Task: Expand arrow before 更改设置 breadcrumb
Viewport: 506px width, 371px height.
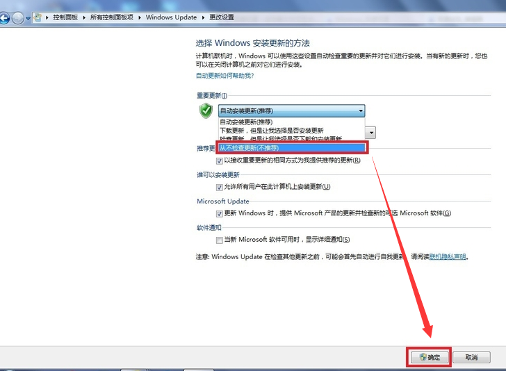Action: click(x=203, y=18)
